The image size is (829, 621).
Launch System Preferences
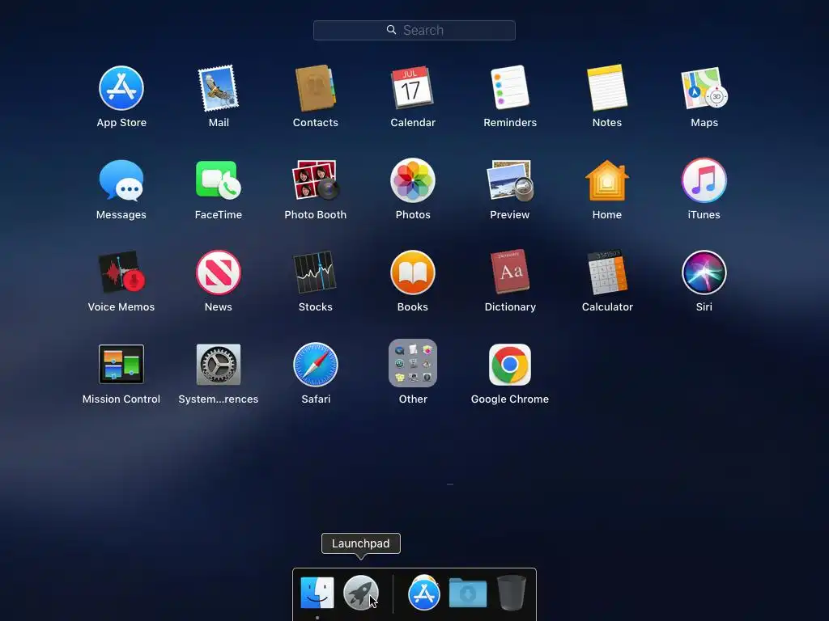point(219,365)
